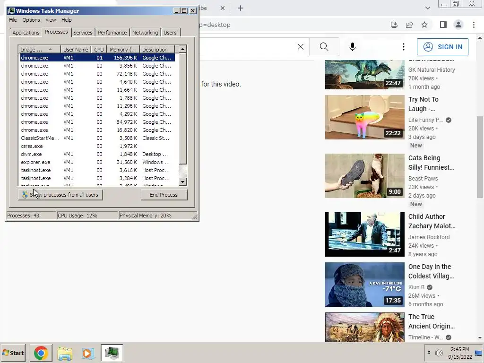Sort processes by Description column
Image resolution: width=484 pixels, height=363 pixels.
[157, 49]
